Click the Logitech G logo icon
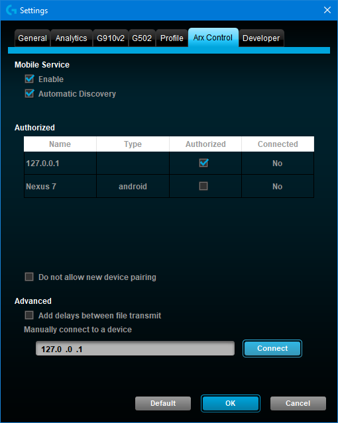 [x=11, y=10]
